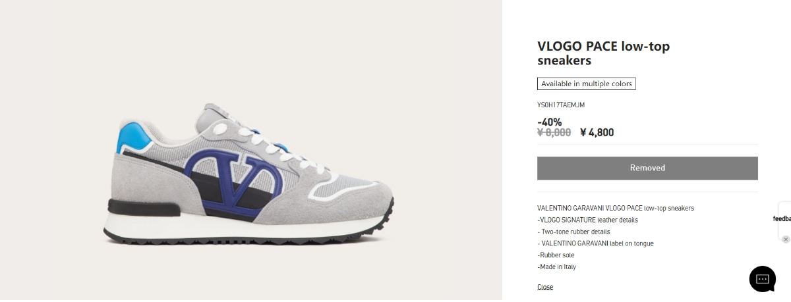Click the Rubber sole description line
This screenshot has height=302, width=791.
tap(556, 255)
